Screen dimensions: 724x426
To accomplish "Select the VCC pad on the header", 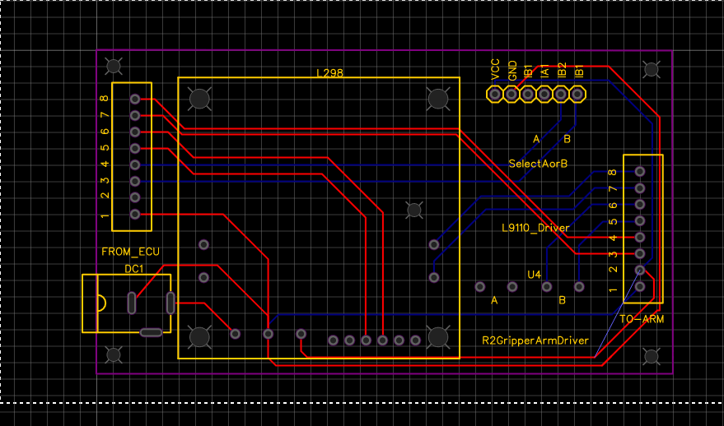I will click(x=494, y=95).
